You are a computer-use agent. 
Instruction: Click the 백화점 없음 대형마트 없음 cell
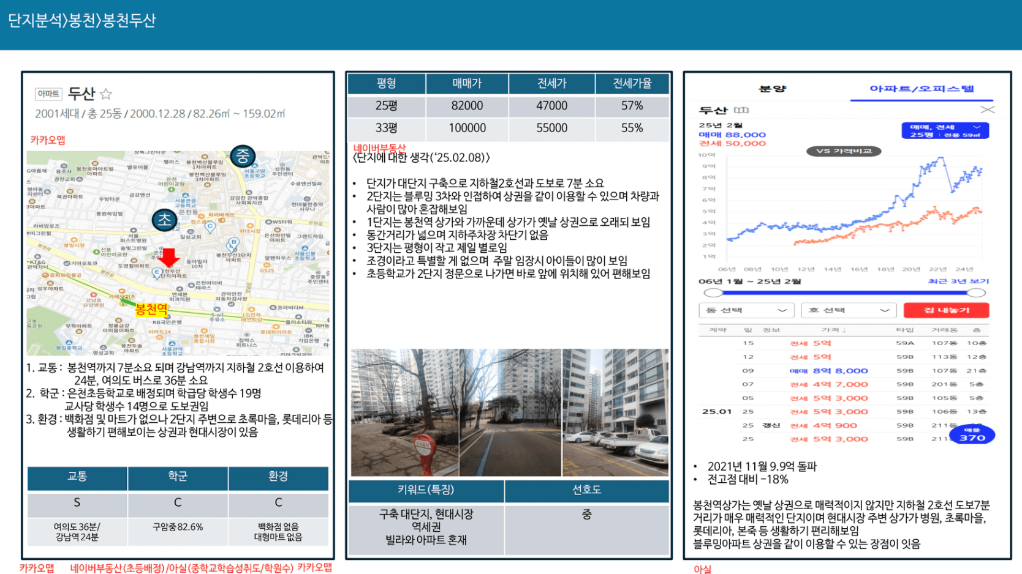(x=278, y=531)
